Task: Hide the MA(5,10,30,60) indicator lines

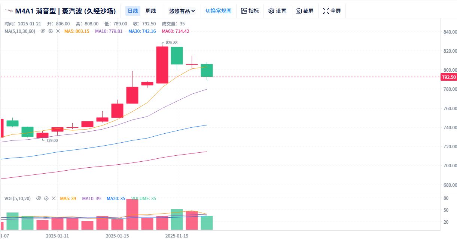Action: [43, 31]
